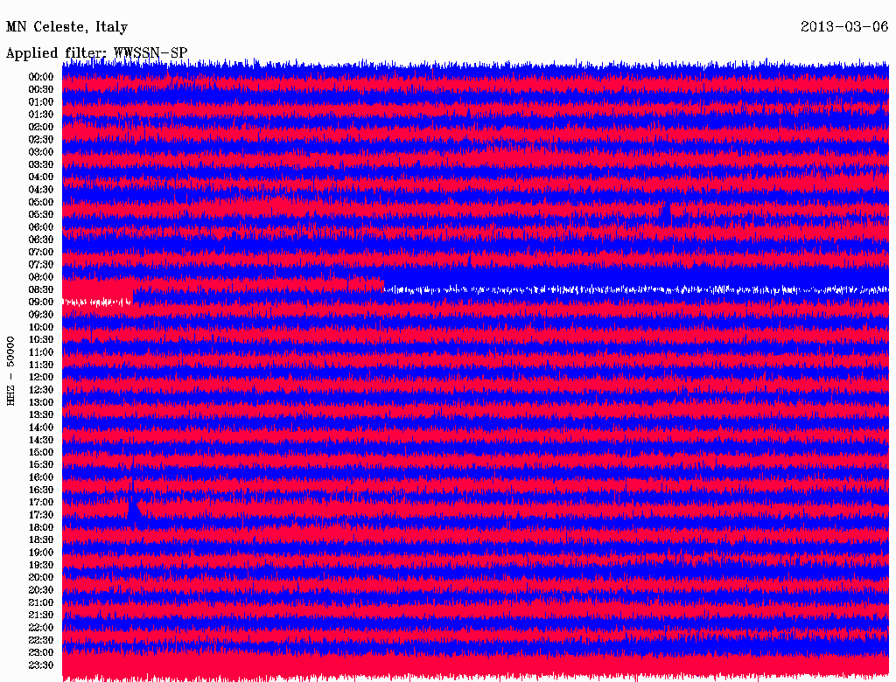The width and height of the screenshot is (896, 682).
Task: Select the 05:30 time label
Action: coord(41,214)
